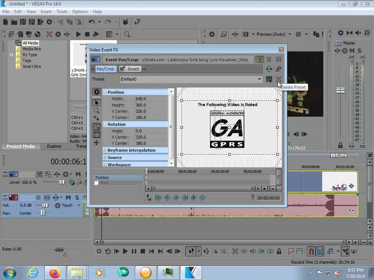Click the Delete Preset X icon
The width and height of the screenshot is (374, 280).
coord(278,79)
